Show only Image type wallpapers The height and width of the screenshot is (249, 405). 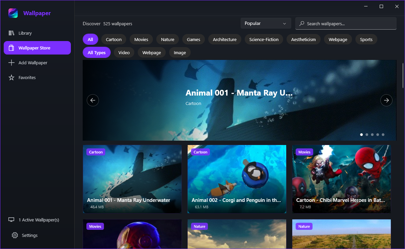tap(180, 52)
